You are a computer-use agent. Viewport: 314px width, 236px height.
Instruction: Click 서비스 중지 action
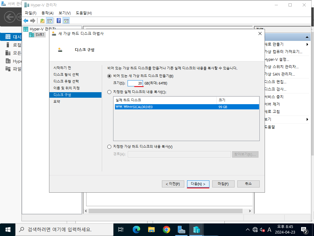coord(274,97)
